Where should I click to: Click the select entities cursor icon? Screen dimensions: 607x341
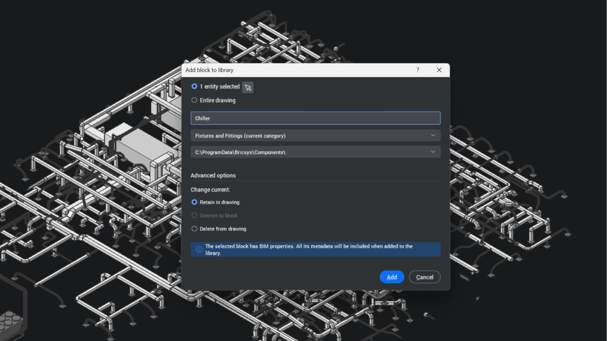[x=248, y=87]
